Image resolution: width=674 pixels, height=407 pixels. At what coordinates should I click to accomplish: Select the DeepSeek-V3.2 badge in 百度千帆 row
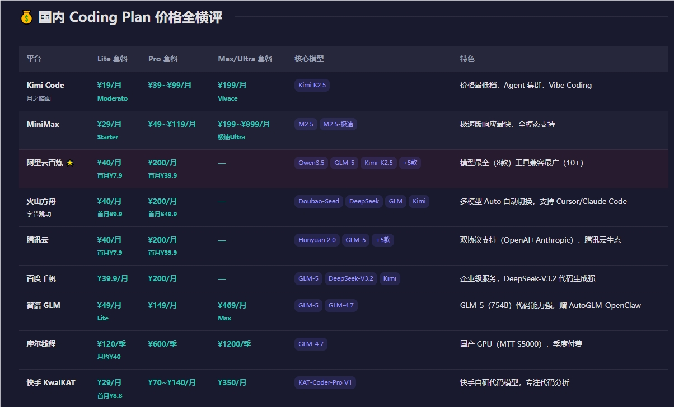(351, 278)
